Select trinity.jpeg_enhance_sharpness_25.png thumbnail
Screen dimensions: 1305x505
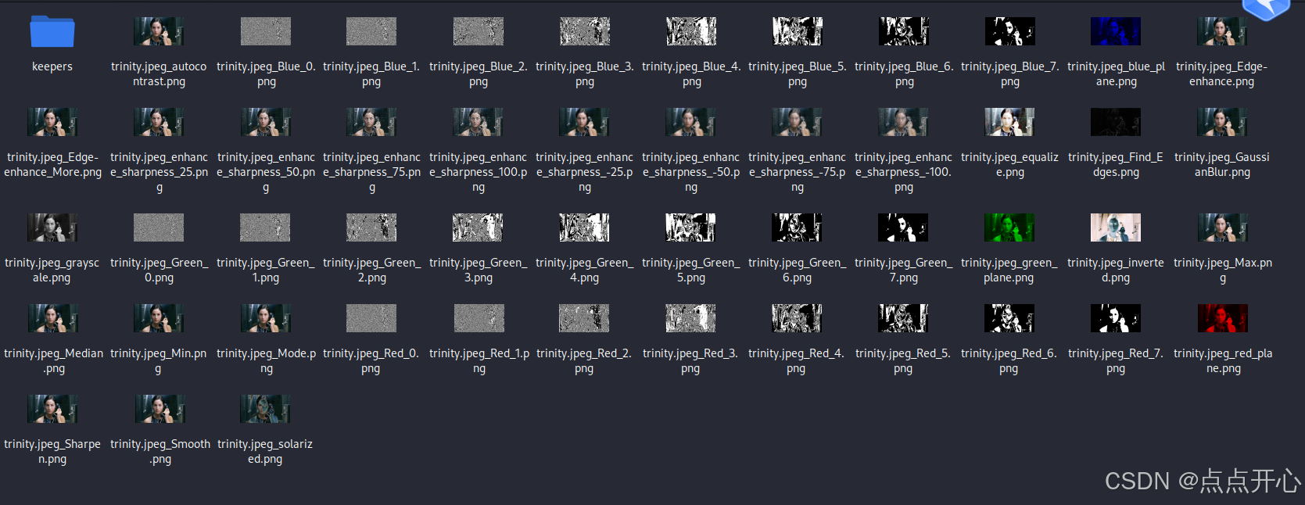point(159,122)
